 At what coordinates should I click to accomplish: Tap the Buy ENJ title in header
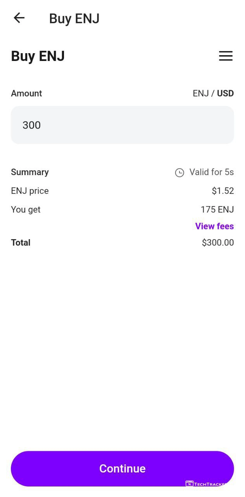74,19
